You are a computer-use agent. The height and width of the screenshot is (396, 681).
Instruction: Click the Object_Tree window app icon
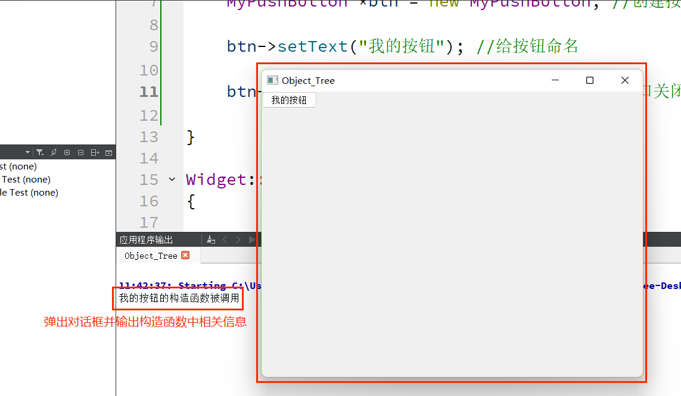(272, 80)
